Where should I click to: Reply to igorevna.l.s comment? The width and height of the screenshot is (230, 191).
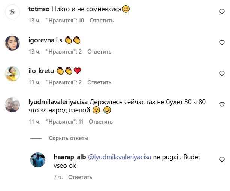pos(99,52)
